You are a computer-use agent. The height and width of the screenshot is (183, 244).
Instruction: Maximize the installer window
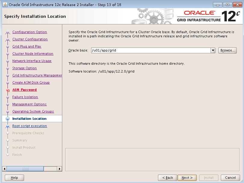click(227, 5)
